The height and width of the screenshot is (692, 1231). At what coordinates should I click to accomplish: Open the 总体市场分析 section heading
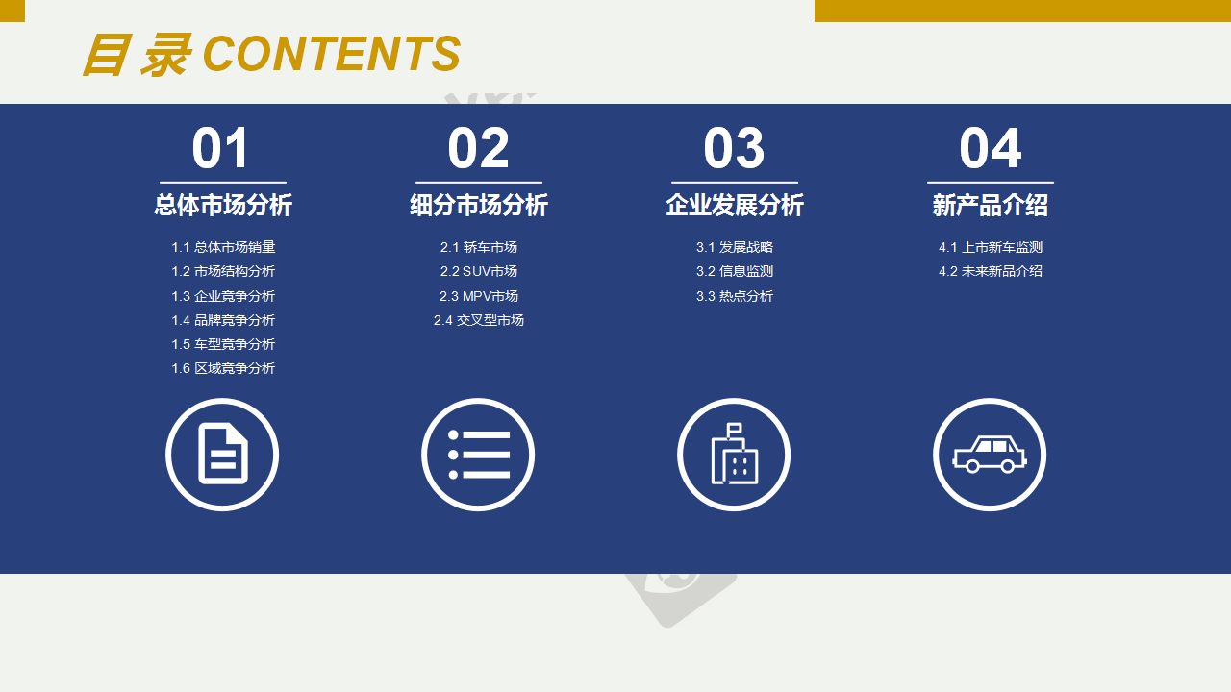[x=223, y=205]
